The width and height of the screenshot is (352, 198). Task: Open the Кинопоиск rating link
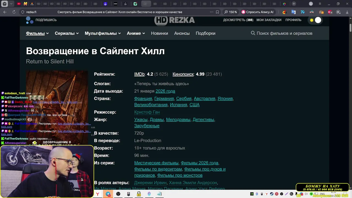pos(183,74)
